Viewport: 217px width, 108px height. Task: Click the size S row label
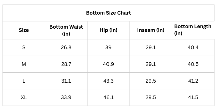[24, 48]
